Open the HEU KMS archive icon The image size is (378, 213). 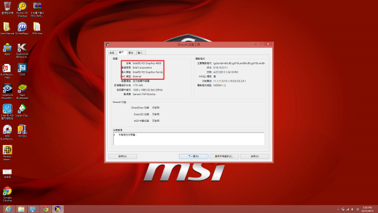[37, 9]
